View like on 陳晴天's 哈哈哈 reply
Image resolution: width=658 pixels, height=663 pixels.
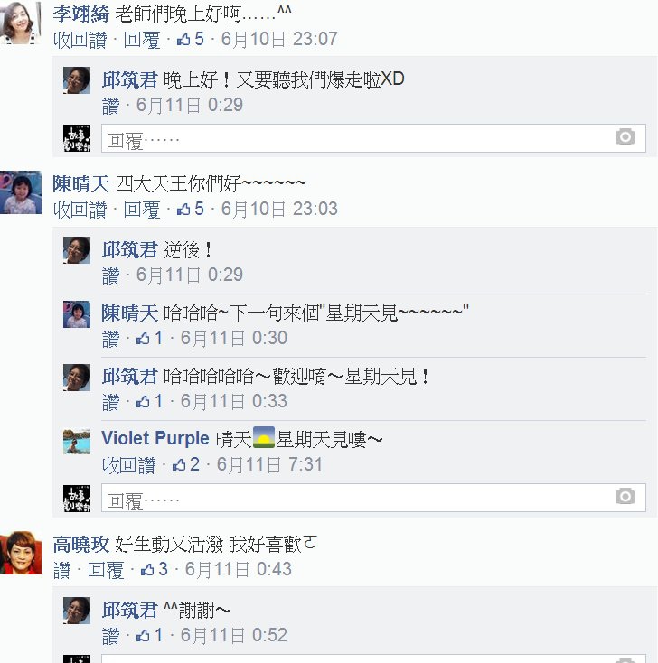[x=149, y=338]
